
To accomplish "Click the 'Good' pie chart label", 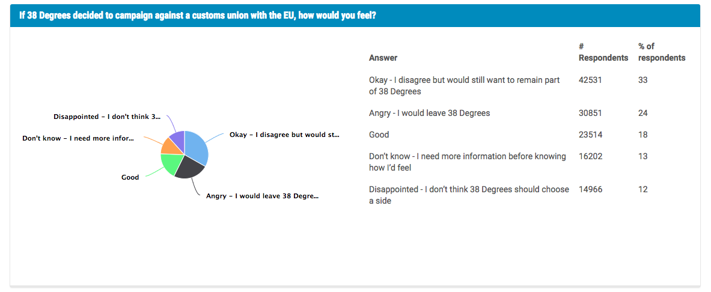I will coord(130,177).
